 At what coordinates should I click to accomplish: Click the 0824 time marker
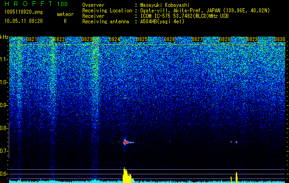114,39
